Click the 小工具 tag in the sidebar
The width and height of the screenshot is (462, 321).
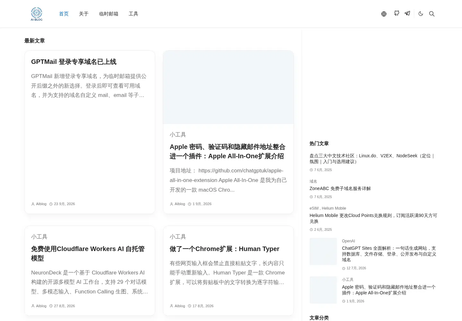[x=347, y=280]
